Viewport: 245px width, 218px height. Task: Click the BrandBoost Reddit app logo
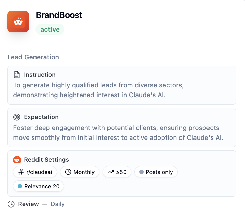tap(18, 21)
